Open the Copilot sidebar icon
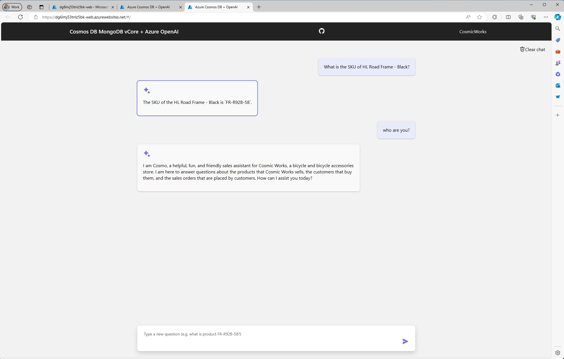 point(557,17)
